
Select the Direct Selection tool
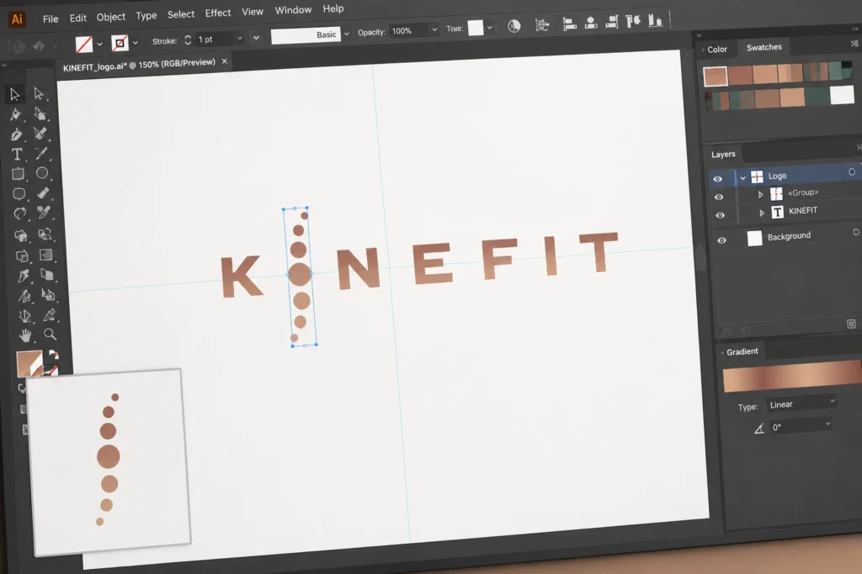[x=39, y=94]
